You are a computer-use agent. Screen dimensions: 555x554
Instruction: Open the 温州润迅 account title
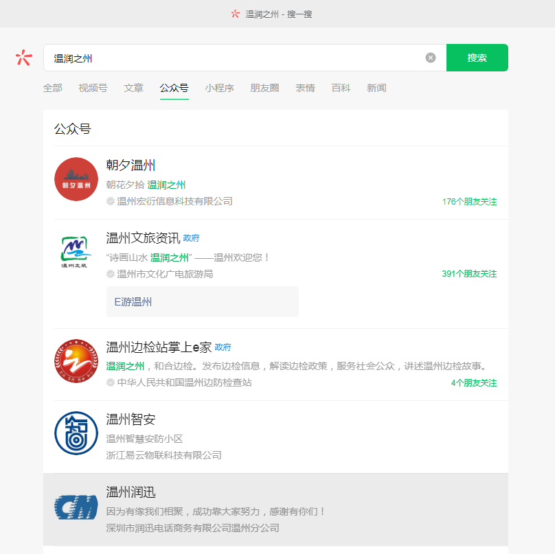tap(131, 492)
